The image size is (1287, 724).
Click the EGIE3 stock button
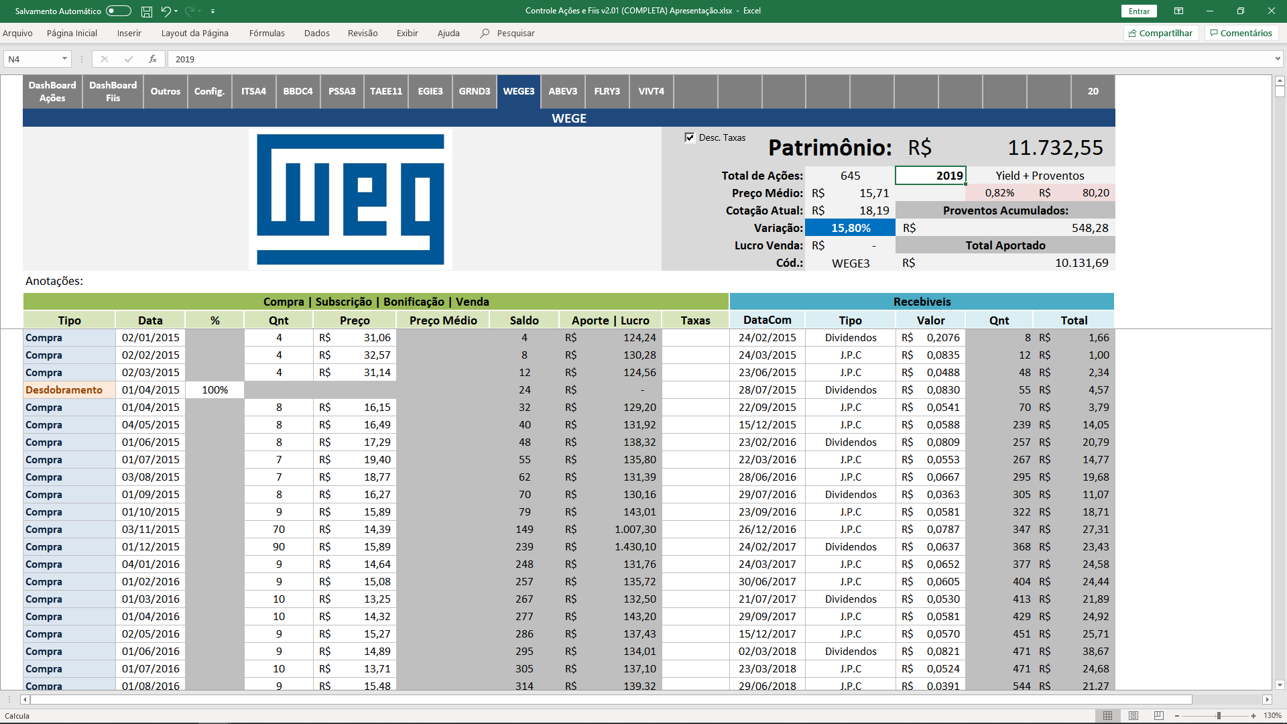(x=430, y=91)
